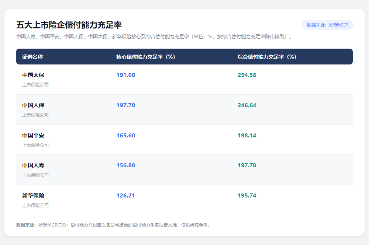Click 上市保险公司 label under 中国人保

[x=35, y=115]
